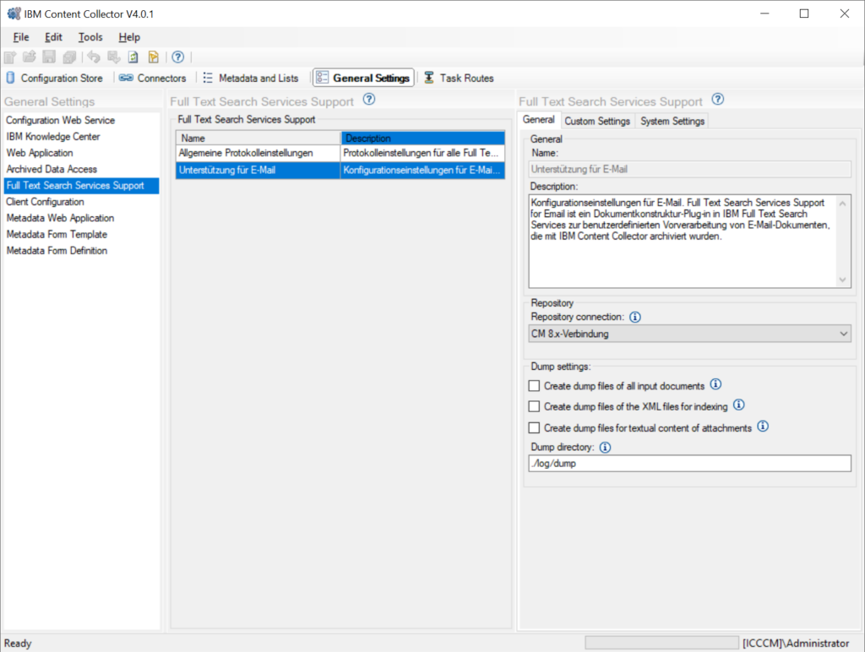The image size is (865, 652).
Task: Select Metadata Form Definition in settings list
Action: pyautogui.click(x=81, y=251)
